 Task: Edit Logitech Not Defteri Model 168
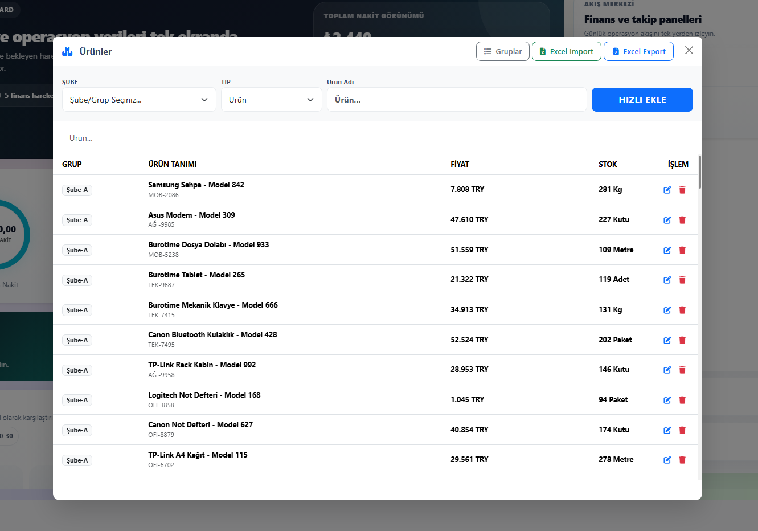(667, 400)
